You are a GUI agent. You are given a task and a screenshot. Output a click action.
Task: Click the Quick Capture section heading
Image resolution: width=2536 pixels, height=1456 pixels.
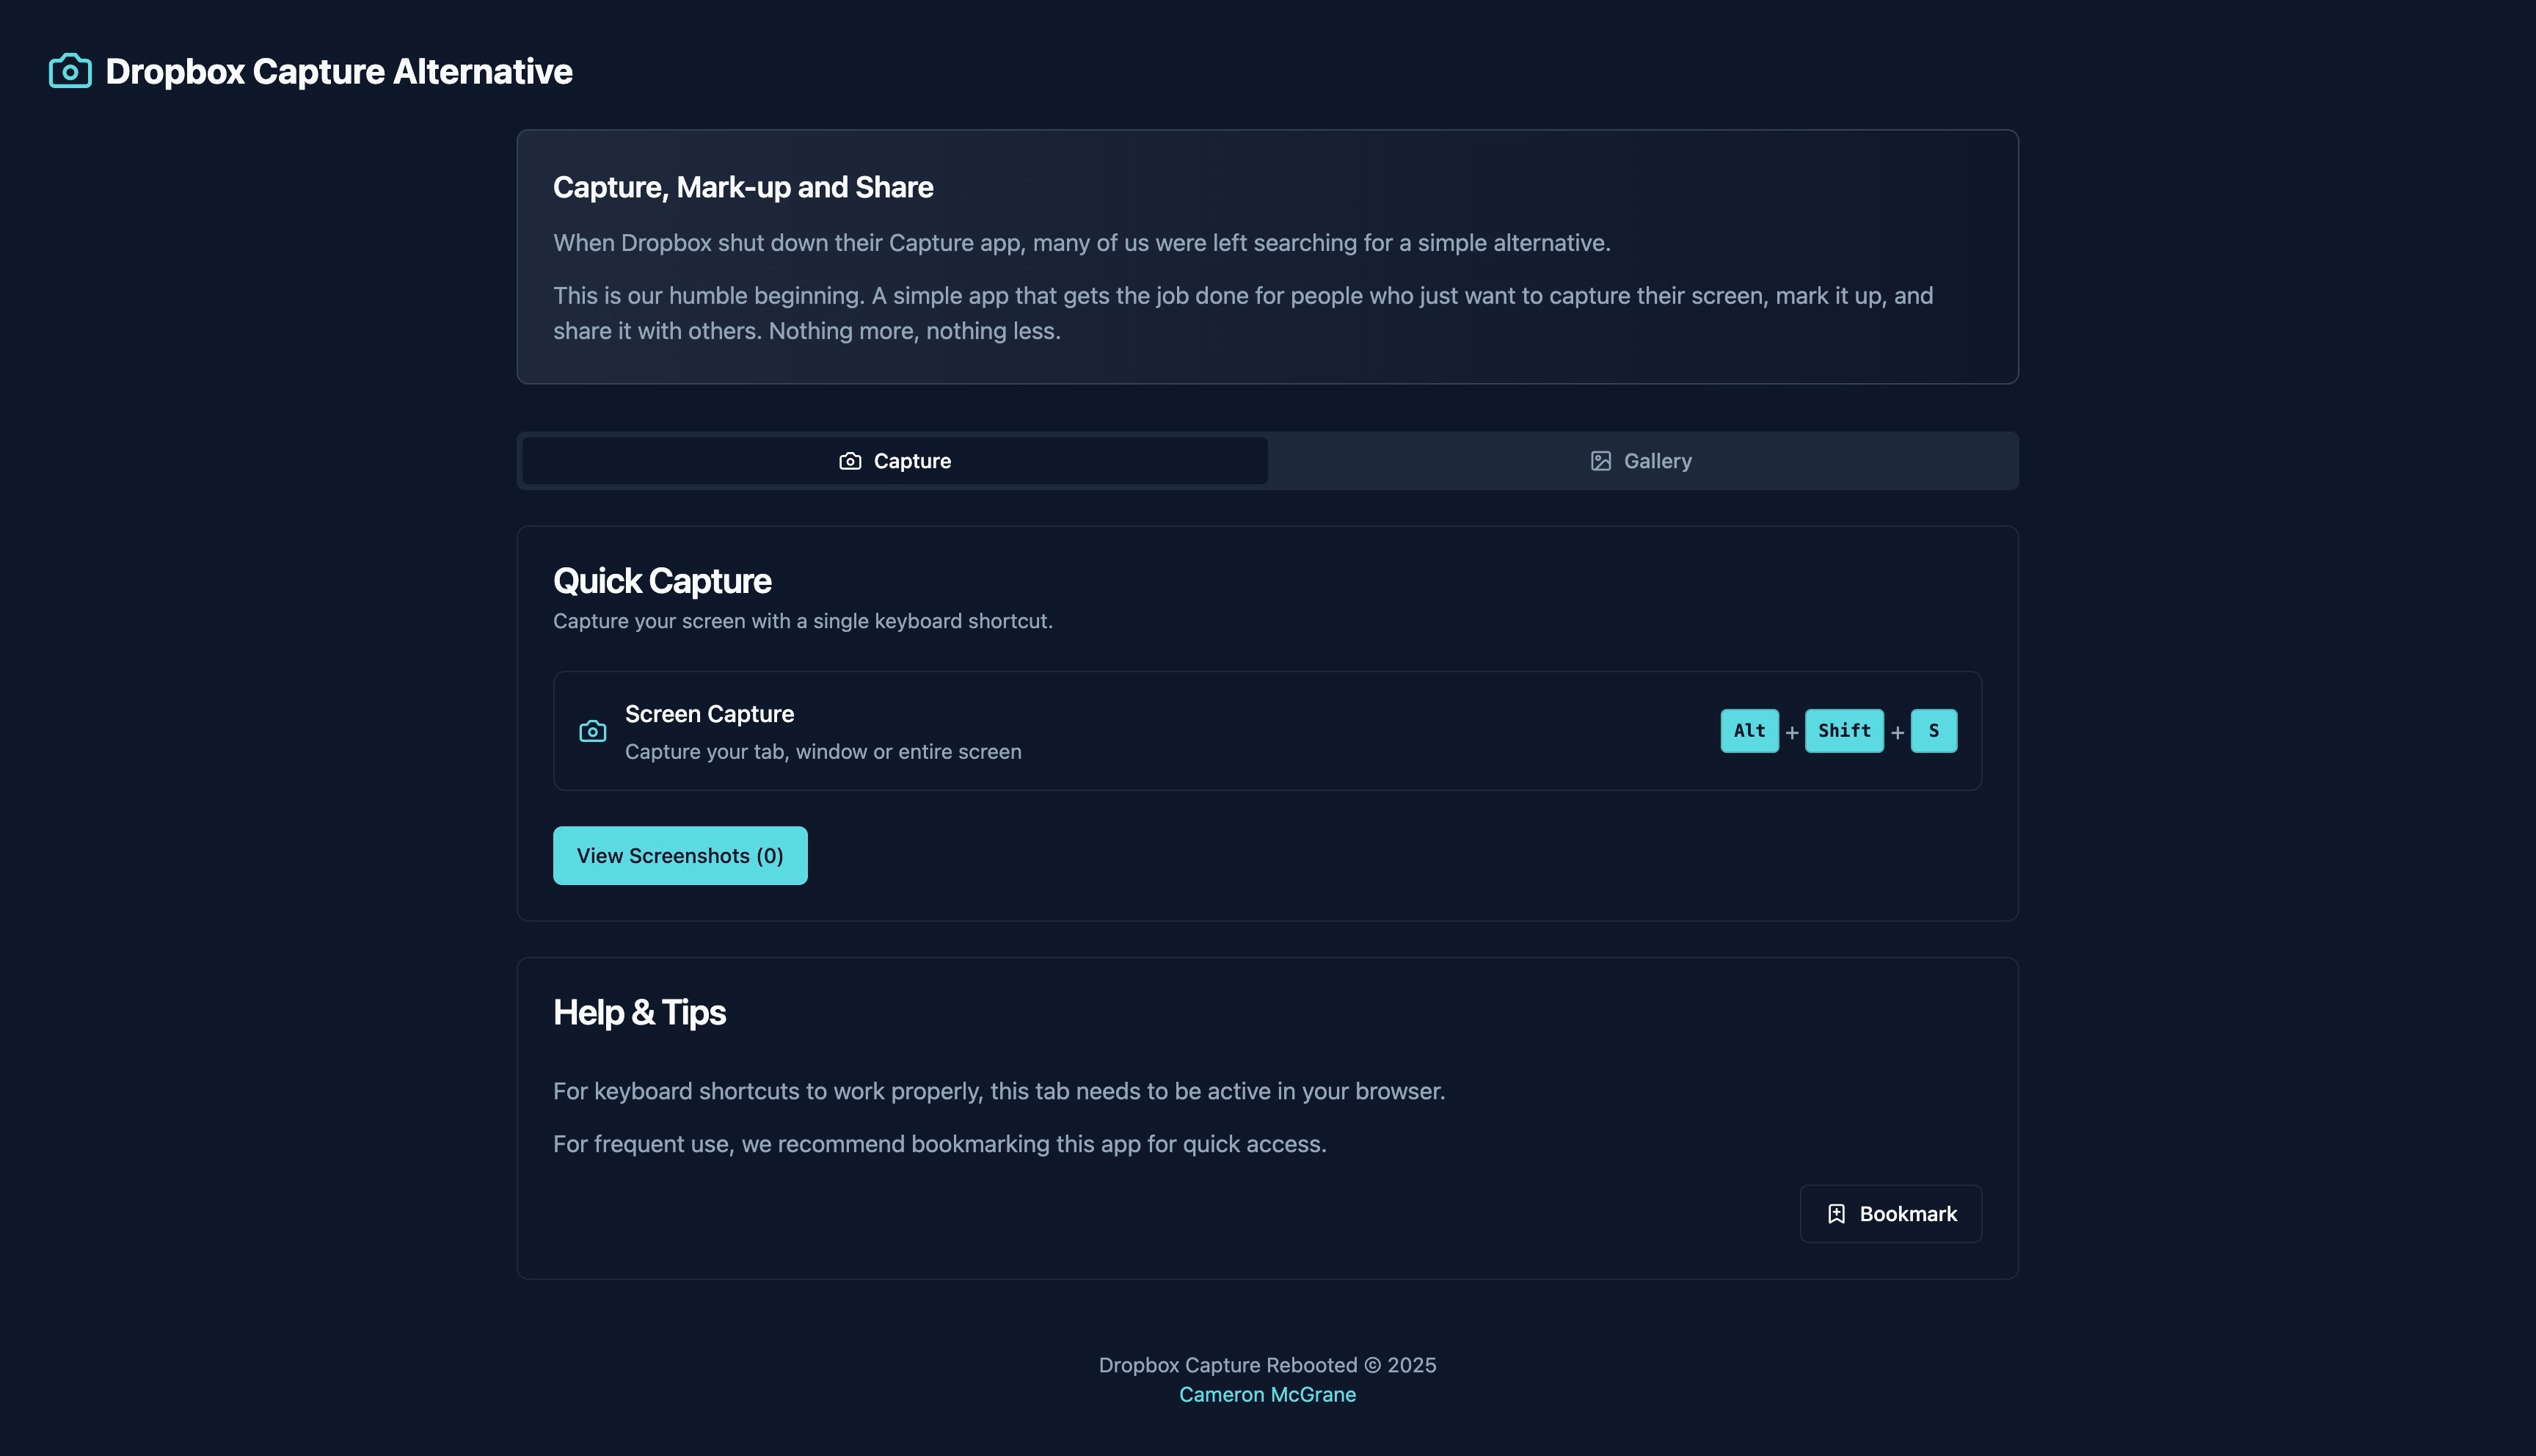pos(662,580)
